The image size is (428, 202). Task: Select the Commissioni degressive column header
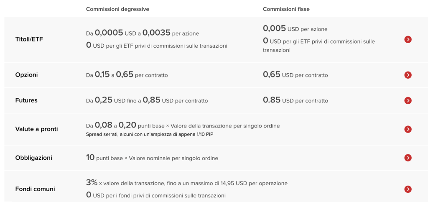[x=117, y=9]
